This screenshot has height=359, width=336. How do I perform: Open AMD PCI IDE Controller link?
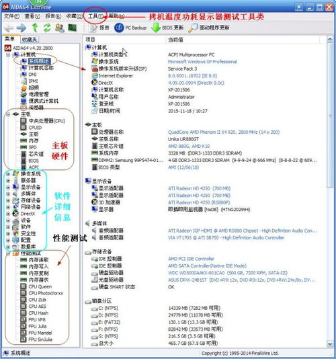pos(191,259)
